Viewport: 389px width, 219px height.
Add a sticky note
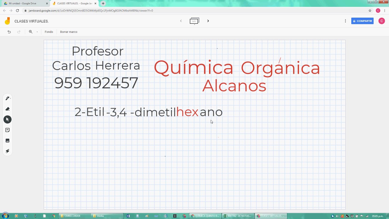pos(8,130)
